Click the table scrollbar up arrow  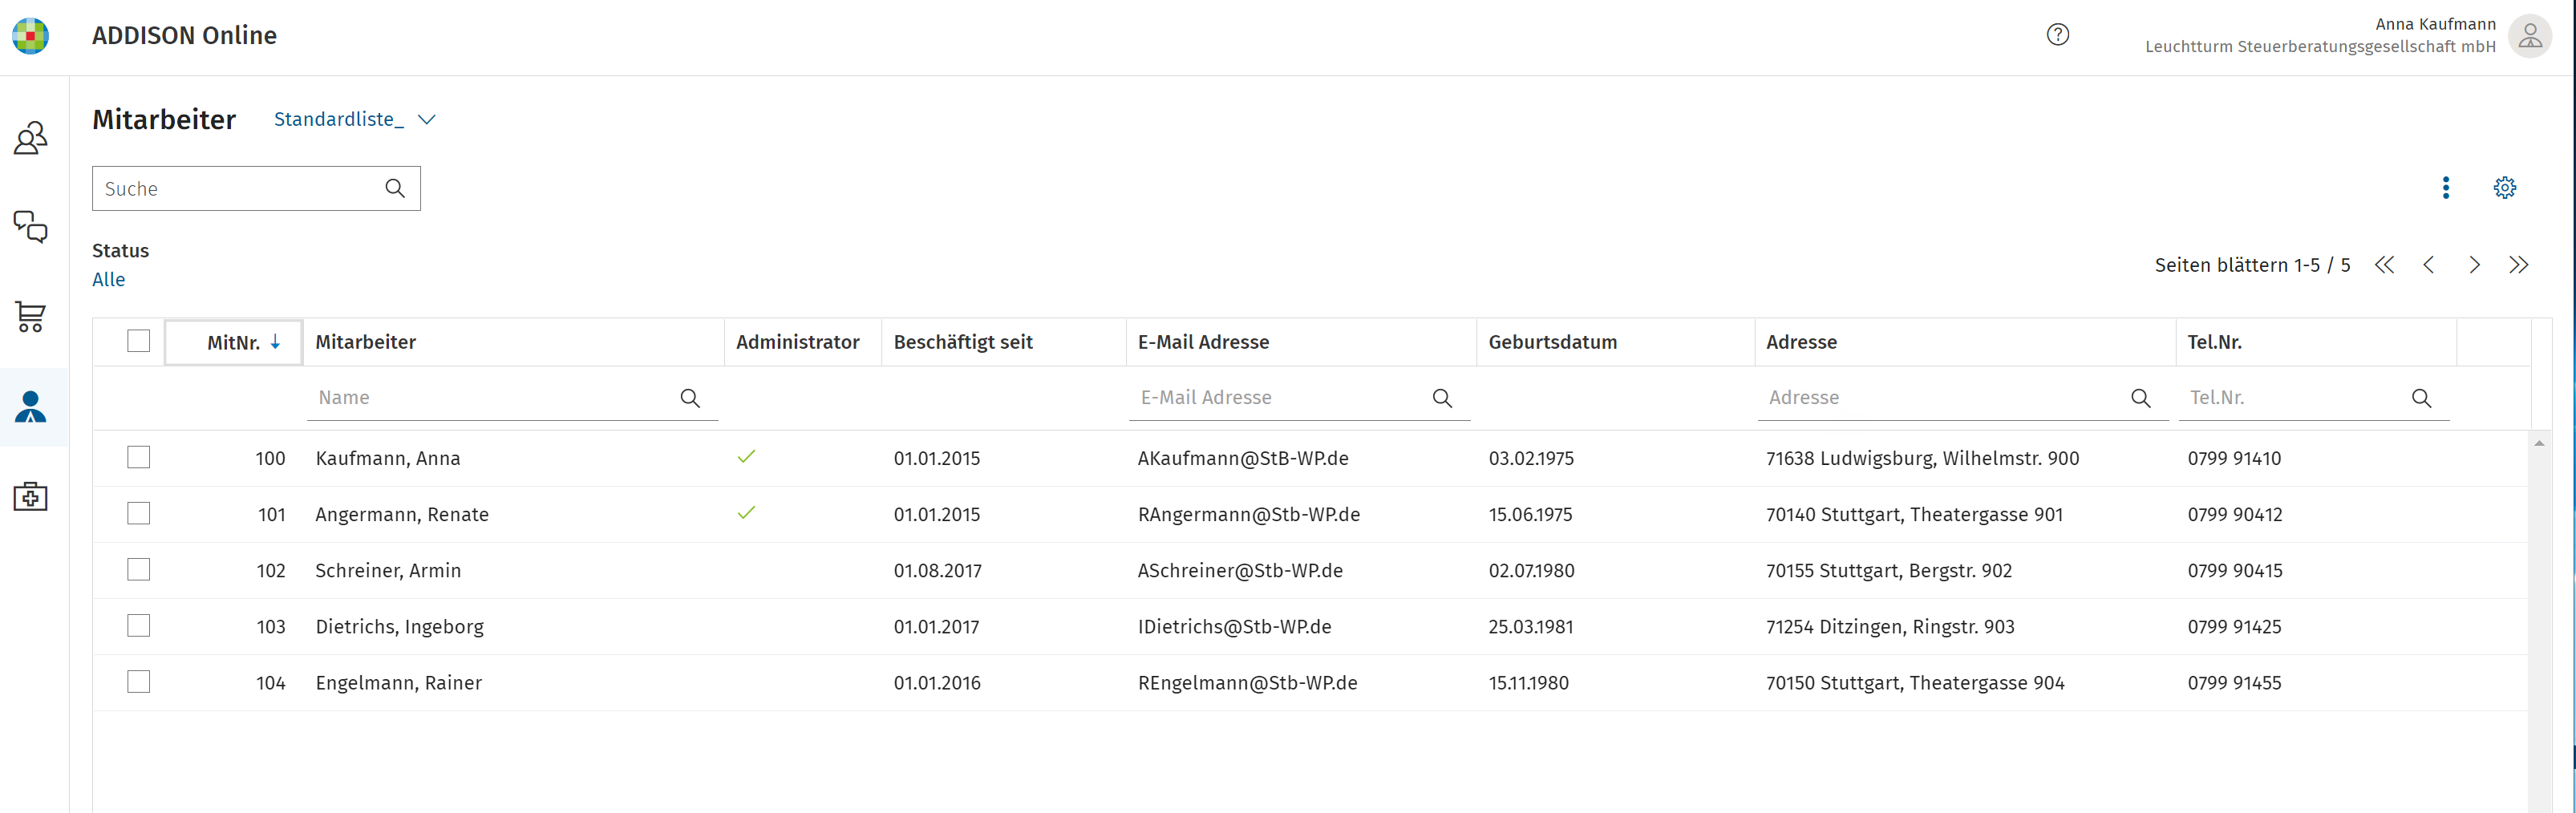click(x=2539, y=443)
